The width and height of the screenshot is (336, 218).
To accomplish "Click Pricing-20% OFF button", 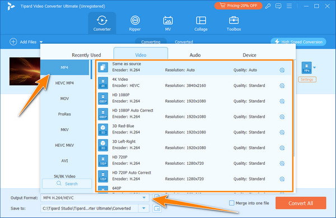I will [239, 6].
